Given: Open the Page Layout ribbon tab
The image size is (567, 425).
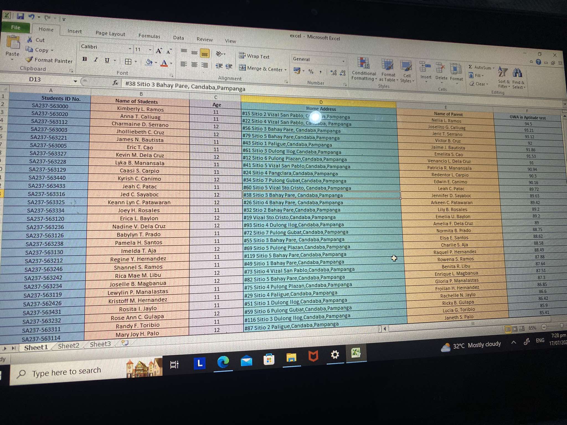Looking at the screenshot, I should click(x=110, y=34).
